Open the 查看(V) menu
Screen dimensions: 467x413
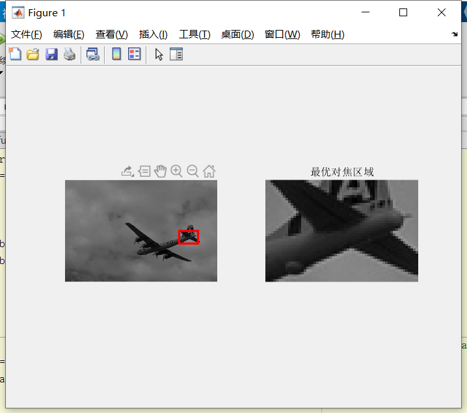(x=112, y=34)
